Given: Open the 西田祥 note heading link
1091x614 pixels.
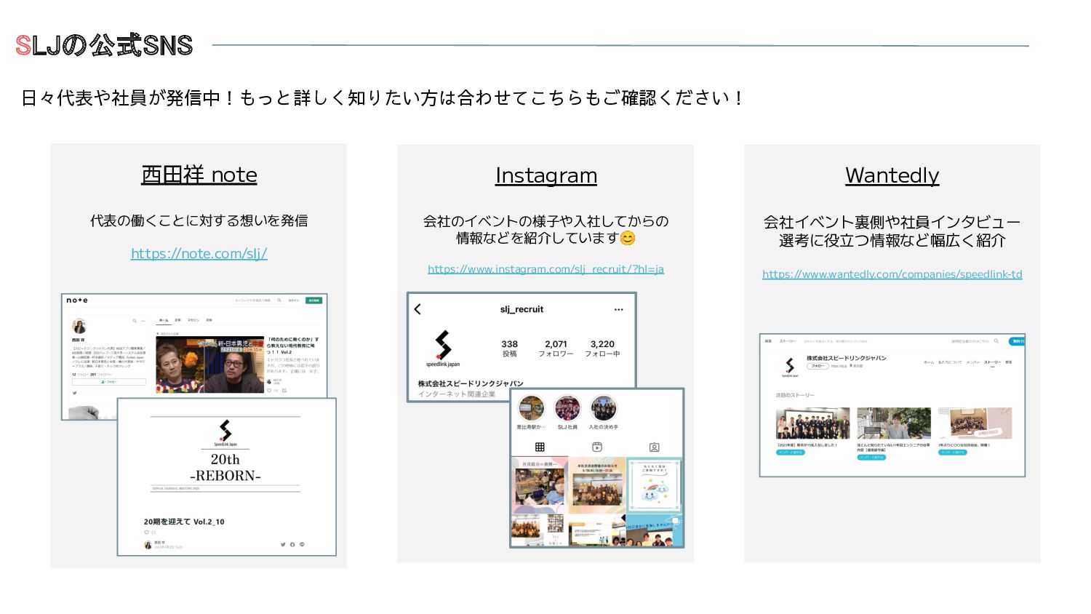Looking at the screenshot, I should pyautogui.click(x=199, y=175).
